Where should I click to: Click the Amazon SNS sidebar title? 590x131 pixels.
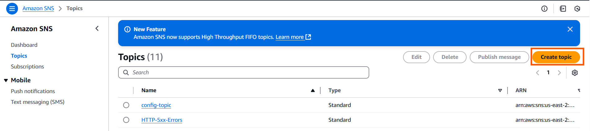click(x=32, y=29)
